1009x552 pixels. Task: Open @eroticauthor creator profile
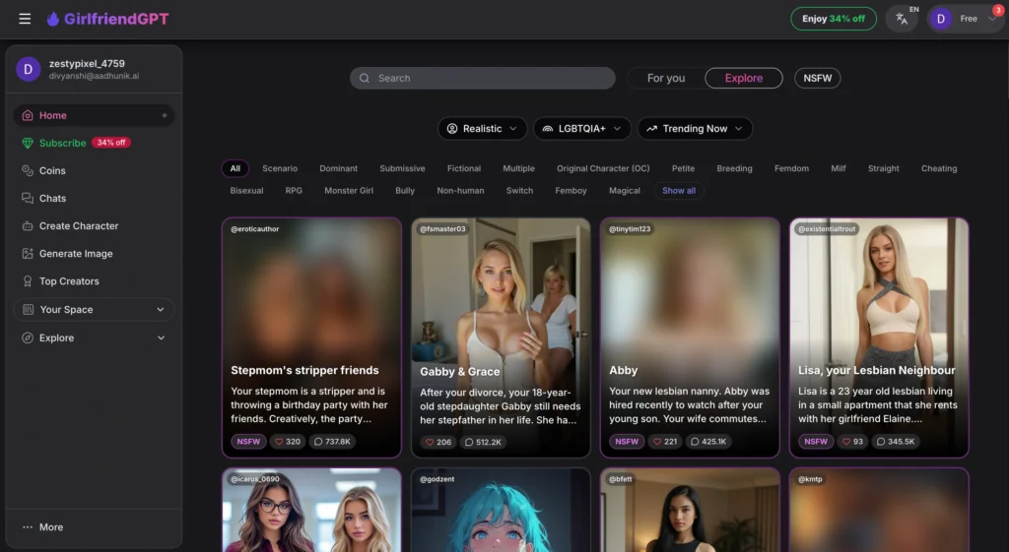tap(255, 228)
